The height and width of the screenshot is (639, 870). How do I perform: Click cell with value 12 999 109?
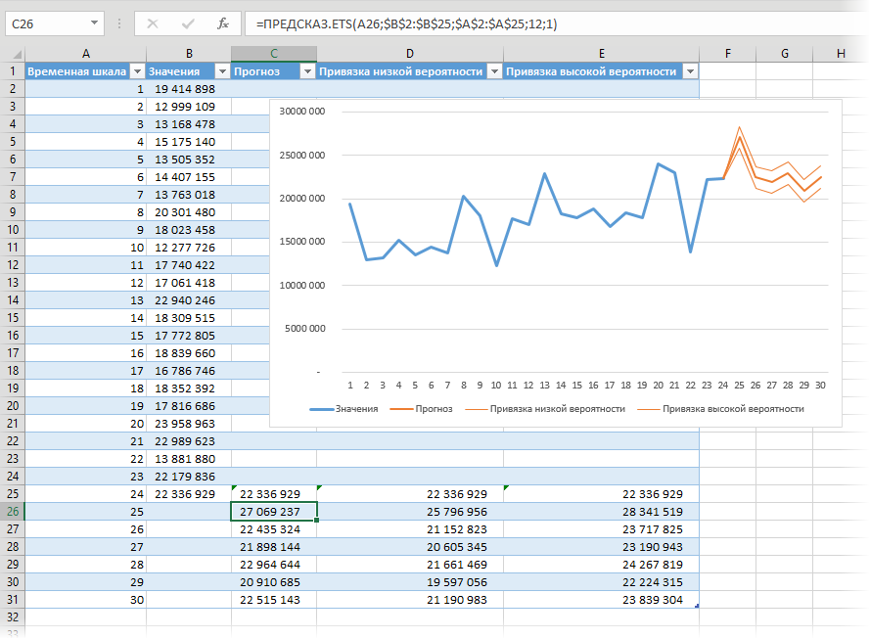pos(189,107)
